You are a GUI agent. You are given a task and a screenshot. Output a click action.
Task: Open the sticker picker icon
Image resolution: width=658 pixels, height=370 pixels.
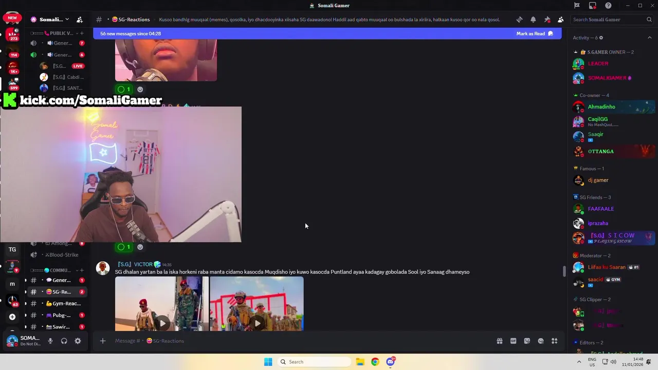527,341
